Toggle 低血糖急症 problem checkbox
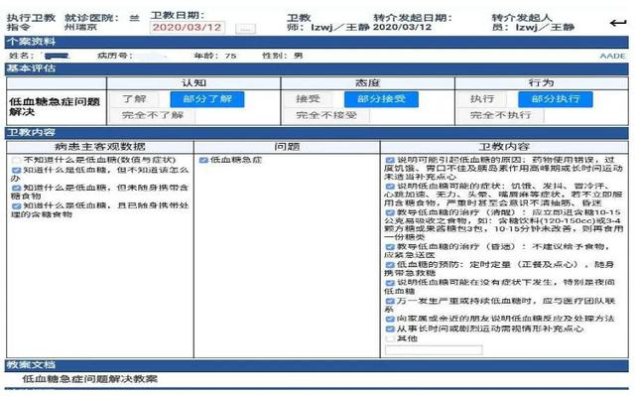 click(x=203, y=161)
